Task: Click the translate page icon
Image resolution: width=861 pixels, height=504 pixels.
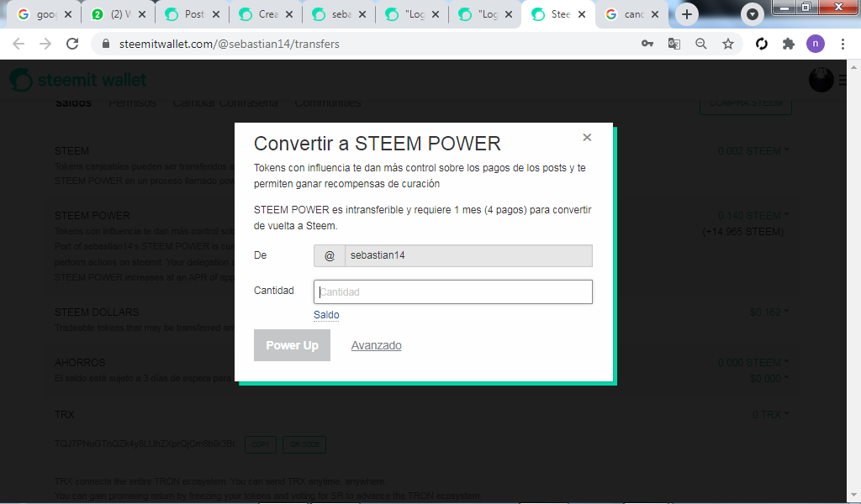Action: [674, 44]
